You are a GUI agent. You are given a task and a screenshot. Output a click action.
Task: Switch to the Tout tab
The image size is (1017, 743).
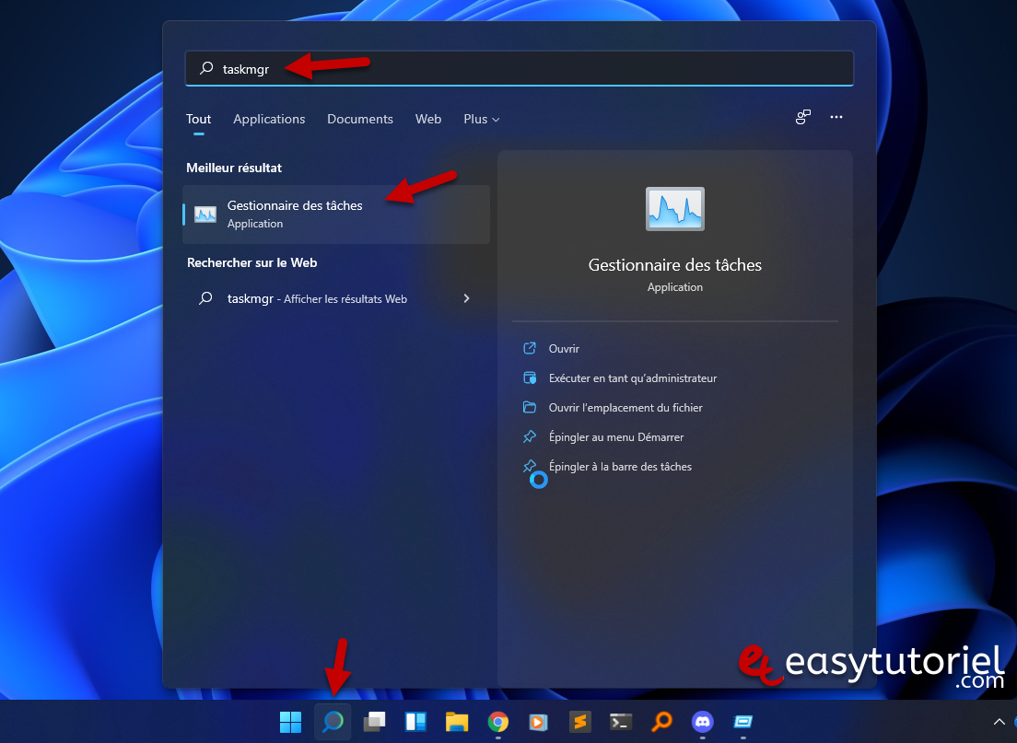(x=198, y=120)
